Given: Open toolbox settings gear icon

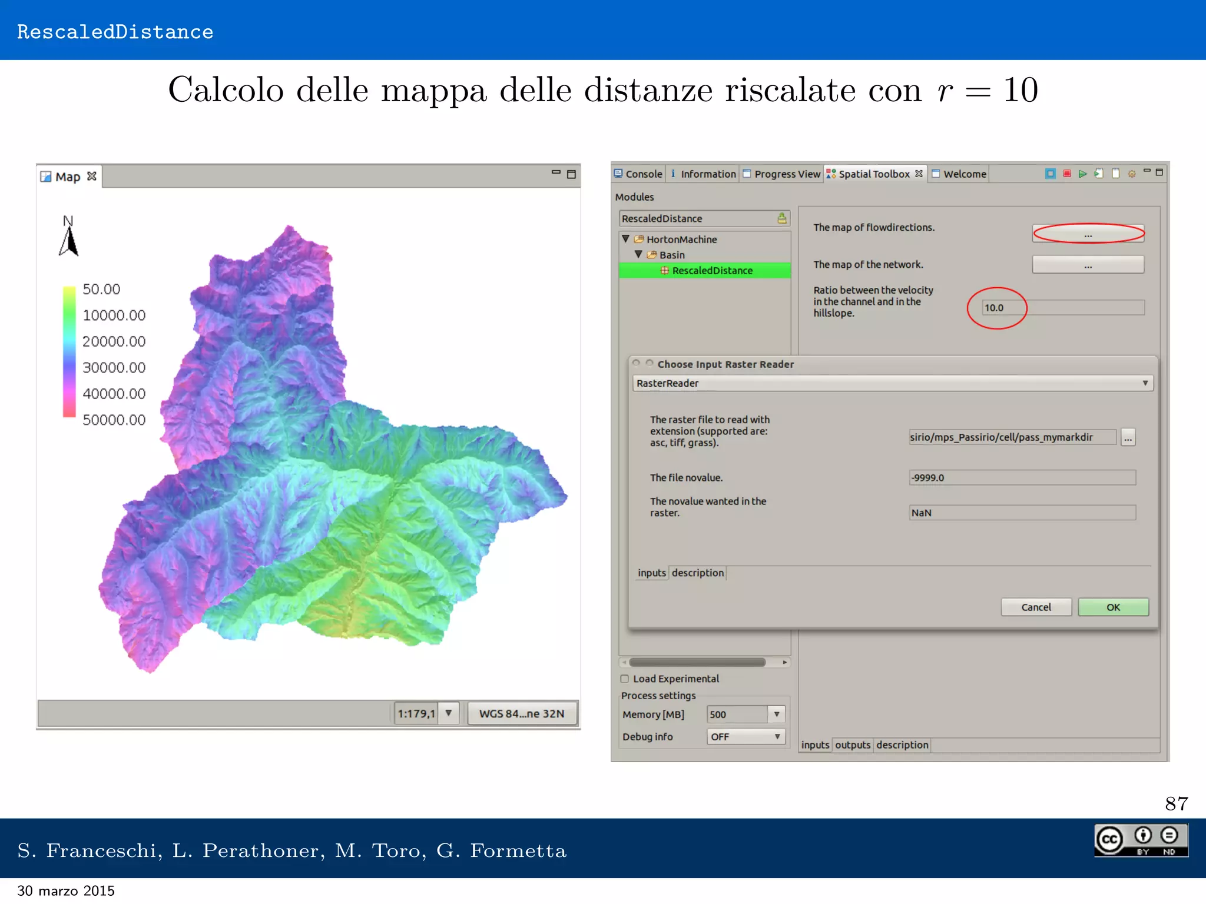Looking at the screenshot, I should tap(1131, 174).
